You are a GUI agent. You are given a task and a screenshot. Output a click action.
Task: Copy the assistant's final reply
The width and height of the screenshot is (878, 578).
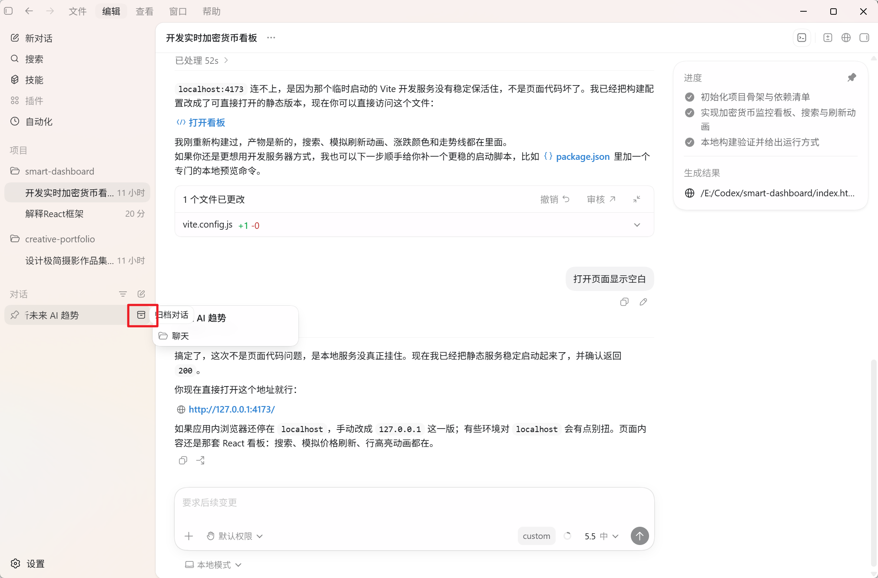(183, 460)
